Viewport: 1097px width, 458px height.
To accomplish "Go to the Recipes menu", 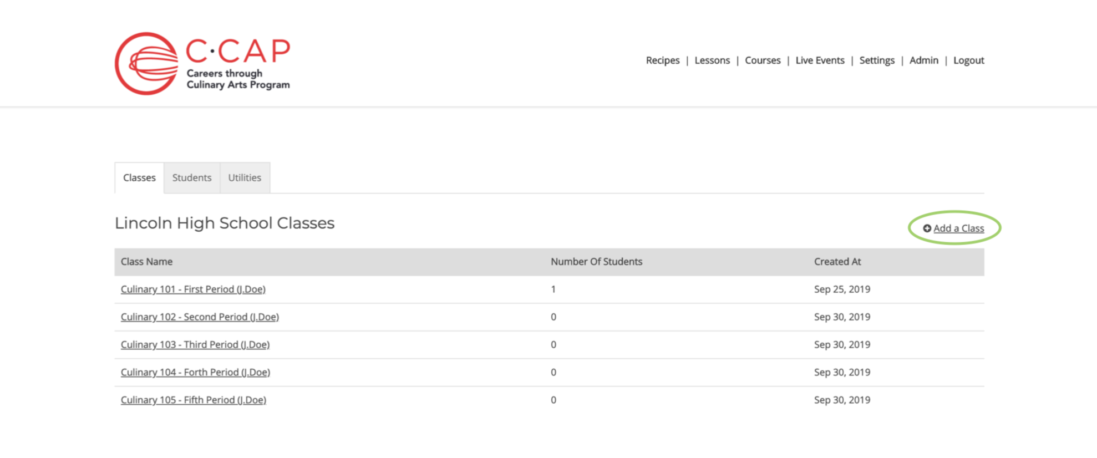I will click(663, 60).
